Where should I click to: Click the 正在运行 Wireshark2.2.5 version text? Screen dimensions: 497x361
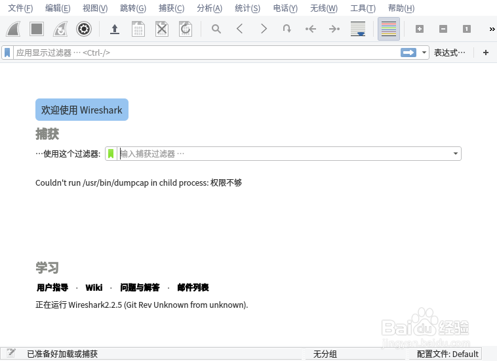click(142, 305)
